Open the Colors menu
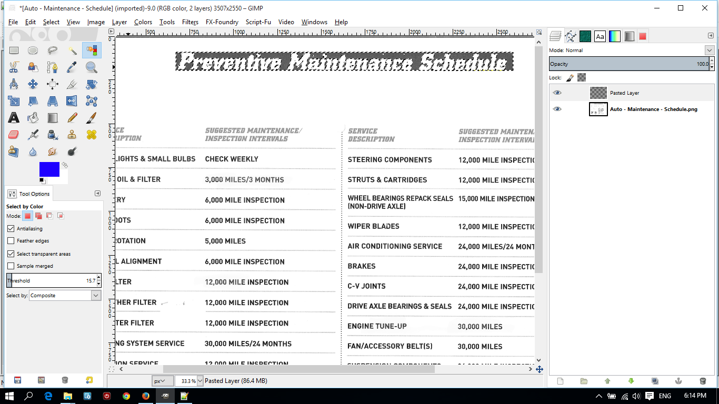The height and width of the screenshot is (404, 719). click(x=143, y=22)
